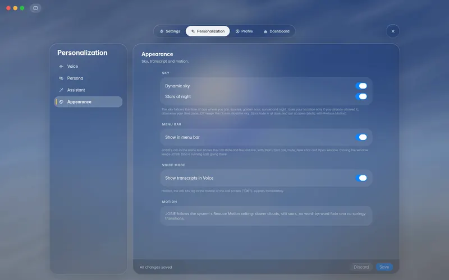
Task: Close the settings panel with X
Action: point(393,31)
